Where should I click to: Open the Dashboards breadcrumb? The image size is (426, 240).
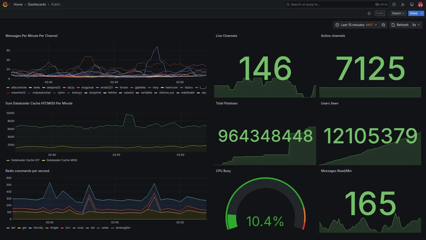[x=37, y=4]
